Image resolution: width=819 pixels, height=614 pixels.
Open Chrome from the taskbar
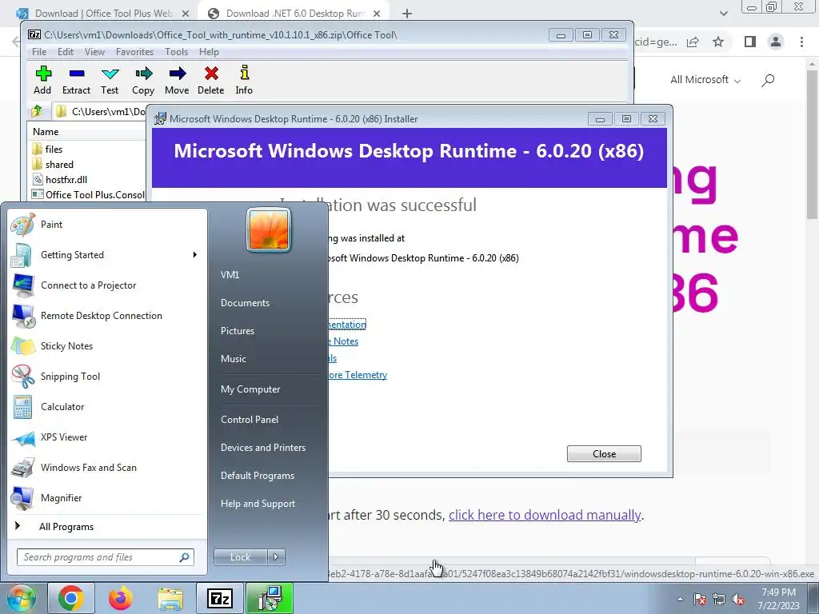[x=70, y=598]
